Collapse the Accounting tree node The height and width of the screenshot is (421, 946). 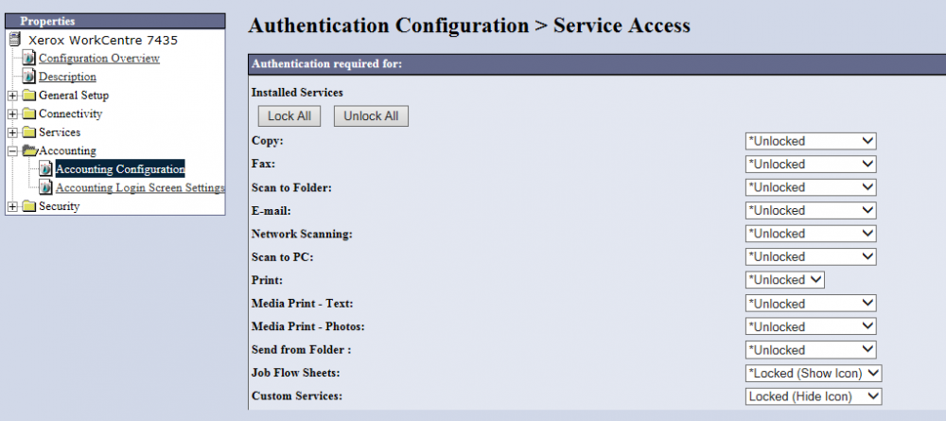(12, 150)
